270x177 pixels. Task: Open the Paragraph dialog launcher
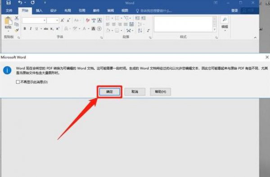(x=150, y=37)
